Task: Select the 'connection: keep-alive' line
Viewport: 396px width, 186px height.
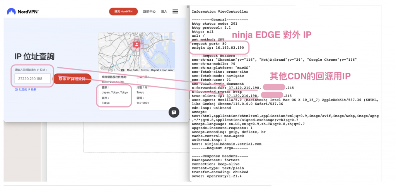Action: (215, 164)
